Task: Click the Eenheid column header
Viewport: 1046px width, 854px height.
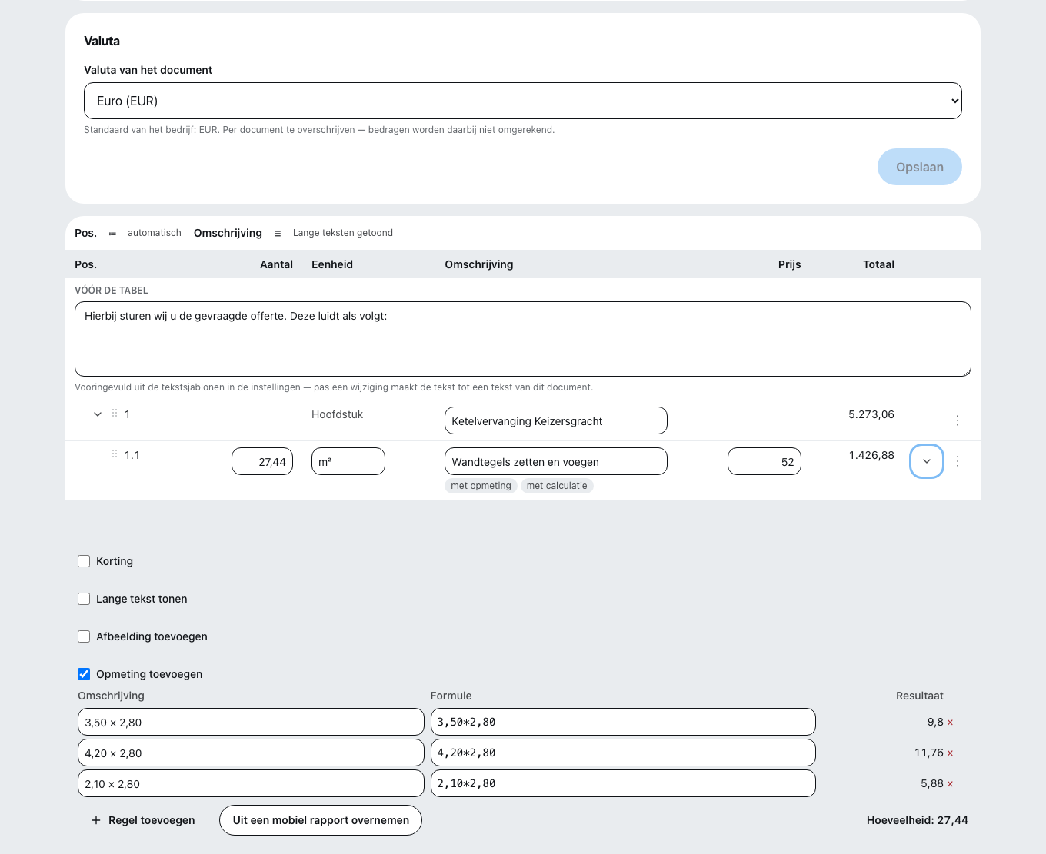Action: pyautogui.click(x=332, y=264)
